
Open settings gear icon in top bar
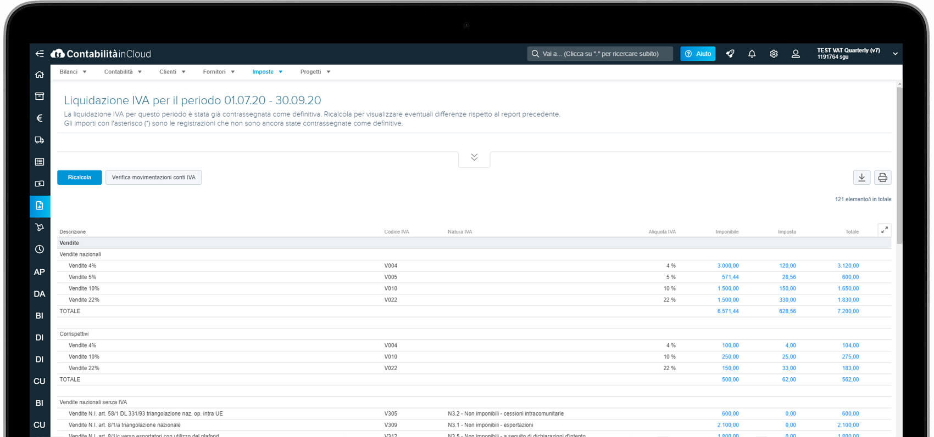tap(774, 54)
